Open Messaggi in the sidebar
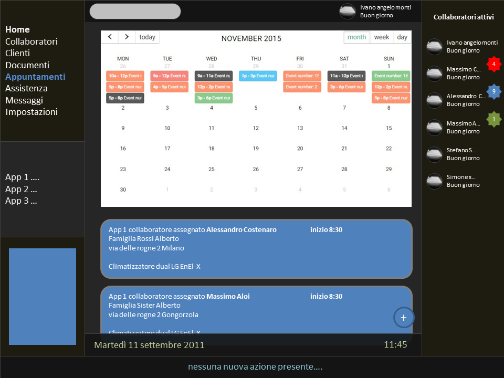Screen dimensions: 504x378 (x=24, y=100)
